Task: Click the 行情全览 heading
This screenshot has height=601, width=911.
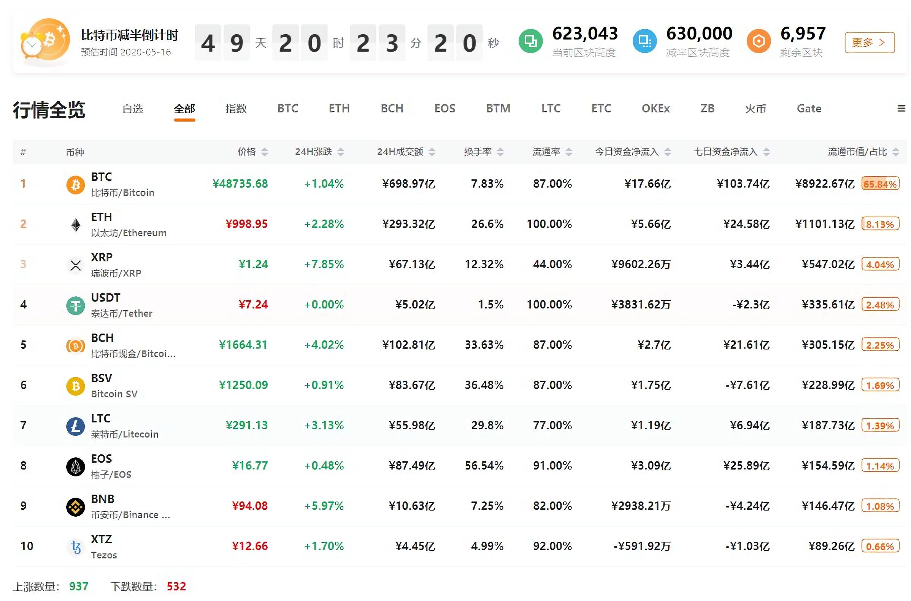Action: pyautogui.click(x=49, y=111)
